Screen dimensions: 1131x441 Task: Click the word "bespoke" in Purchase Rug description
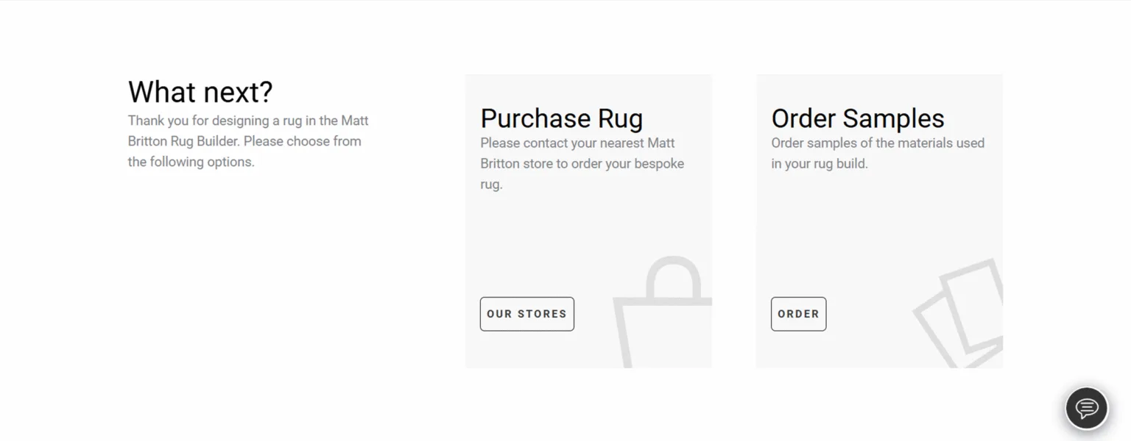660,164
